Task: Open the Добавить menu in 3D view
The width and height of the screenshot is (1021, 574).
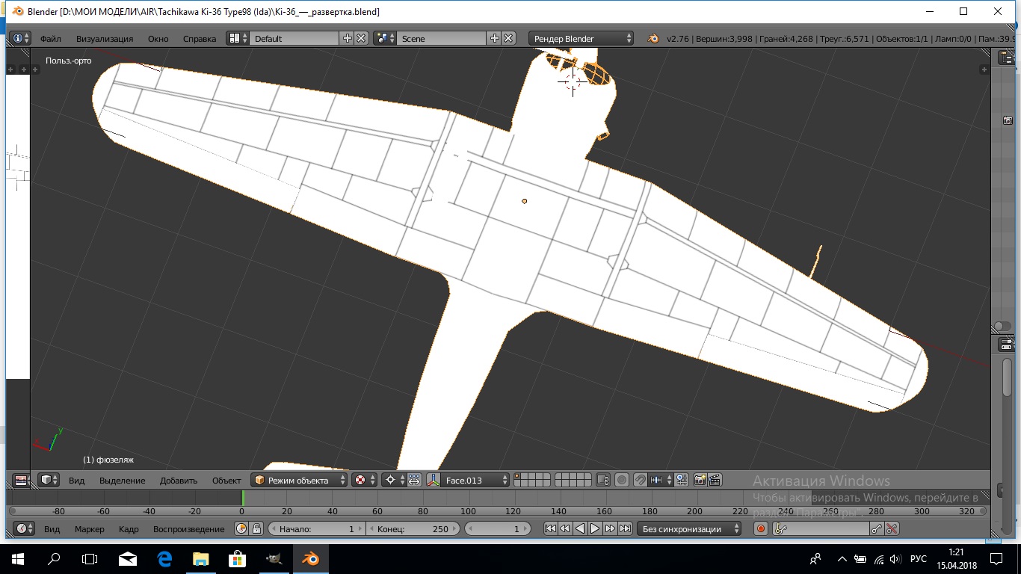Action: tap(179, 480)
